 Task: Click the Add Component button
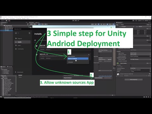(134, 79)
